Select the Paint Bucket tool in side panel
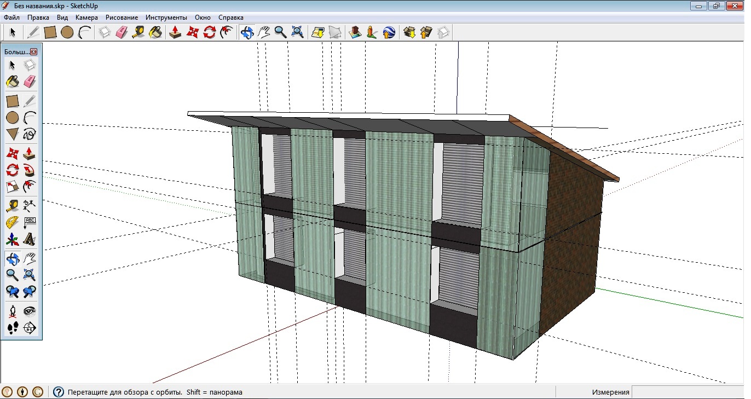Screen dimensions: 751x399 coord(13,82)
